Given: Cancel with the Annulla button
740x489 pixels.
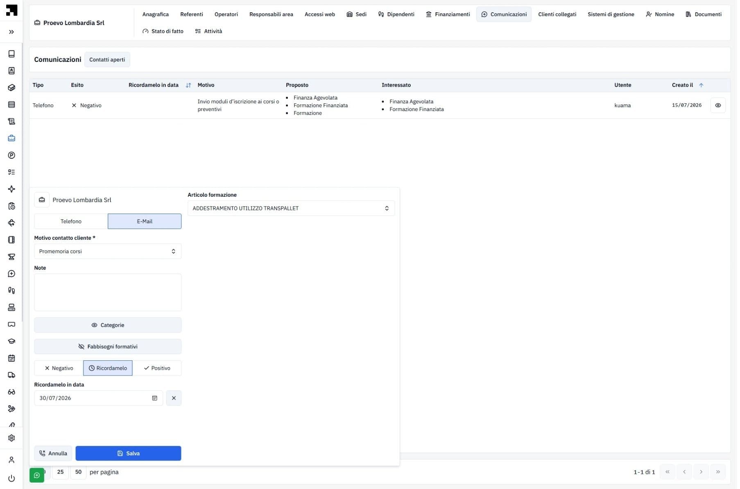Looking at the screenshot, I should (53, 453).
